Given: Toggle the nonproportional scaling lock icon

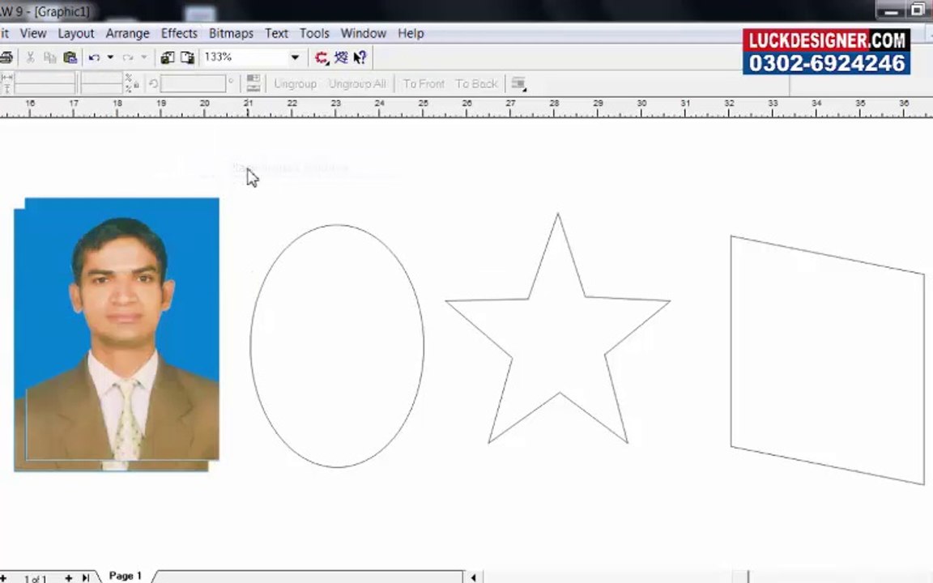Looking at the screenshot, I should click(x=136, y=86).
